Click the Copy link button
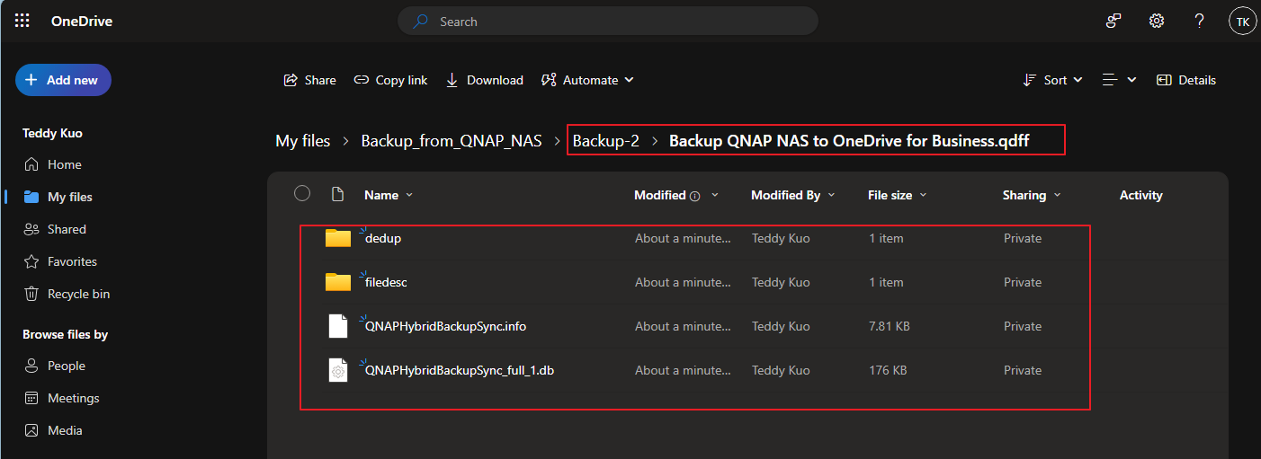This screenshot has height=459, width=1261. click(390, 80)
